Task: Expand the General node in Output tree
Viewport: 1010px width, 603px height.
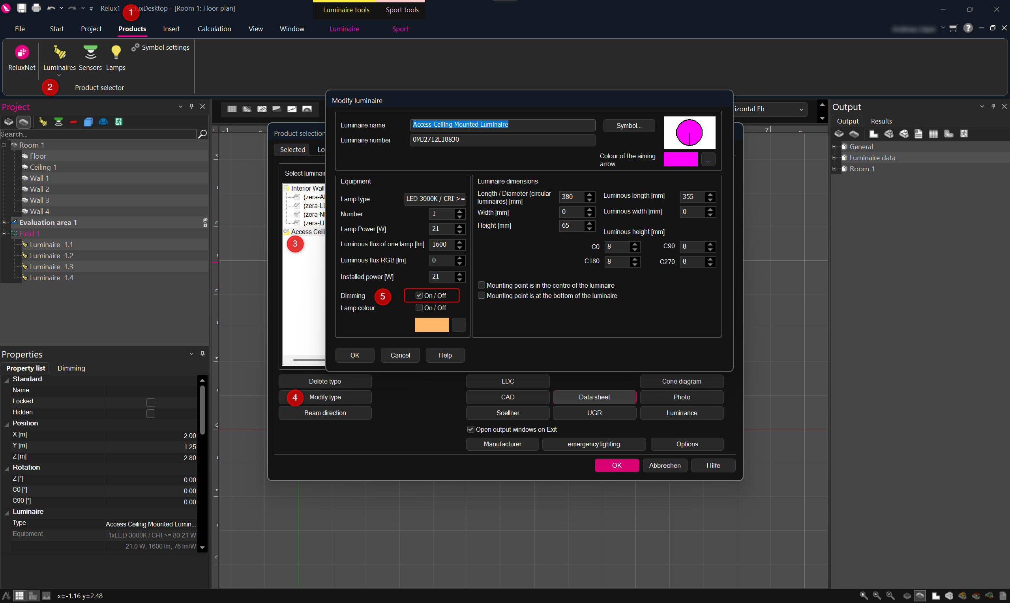Action: [x=834, y=147]
